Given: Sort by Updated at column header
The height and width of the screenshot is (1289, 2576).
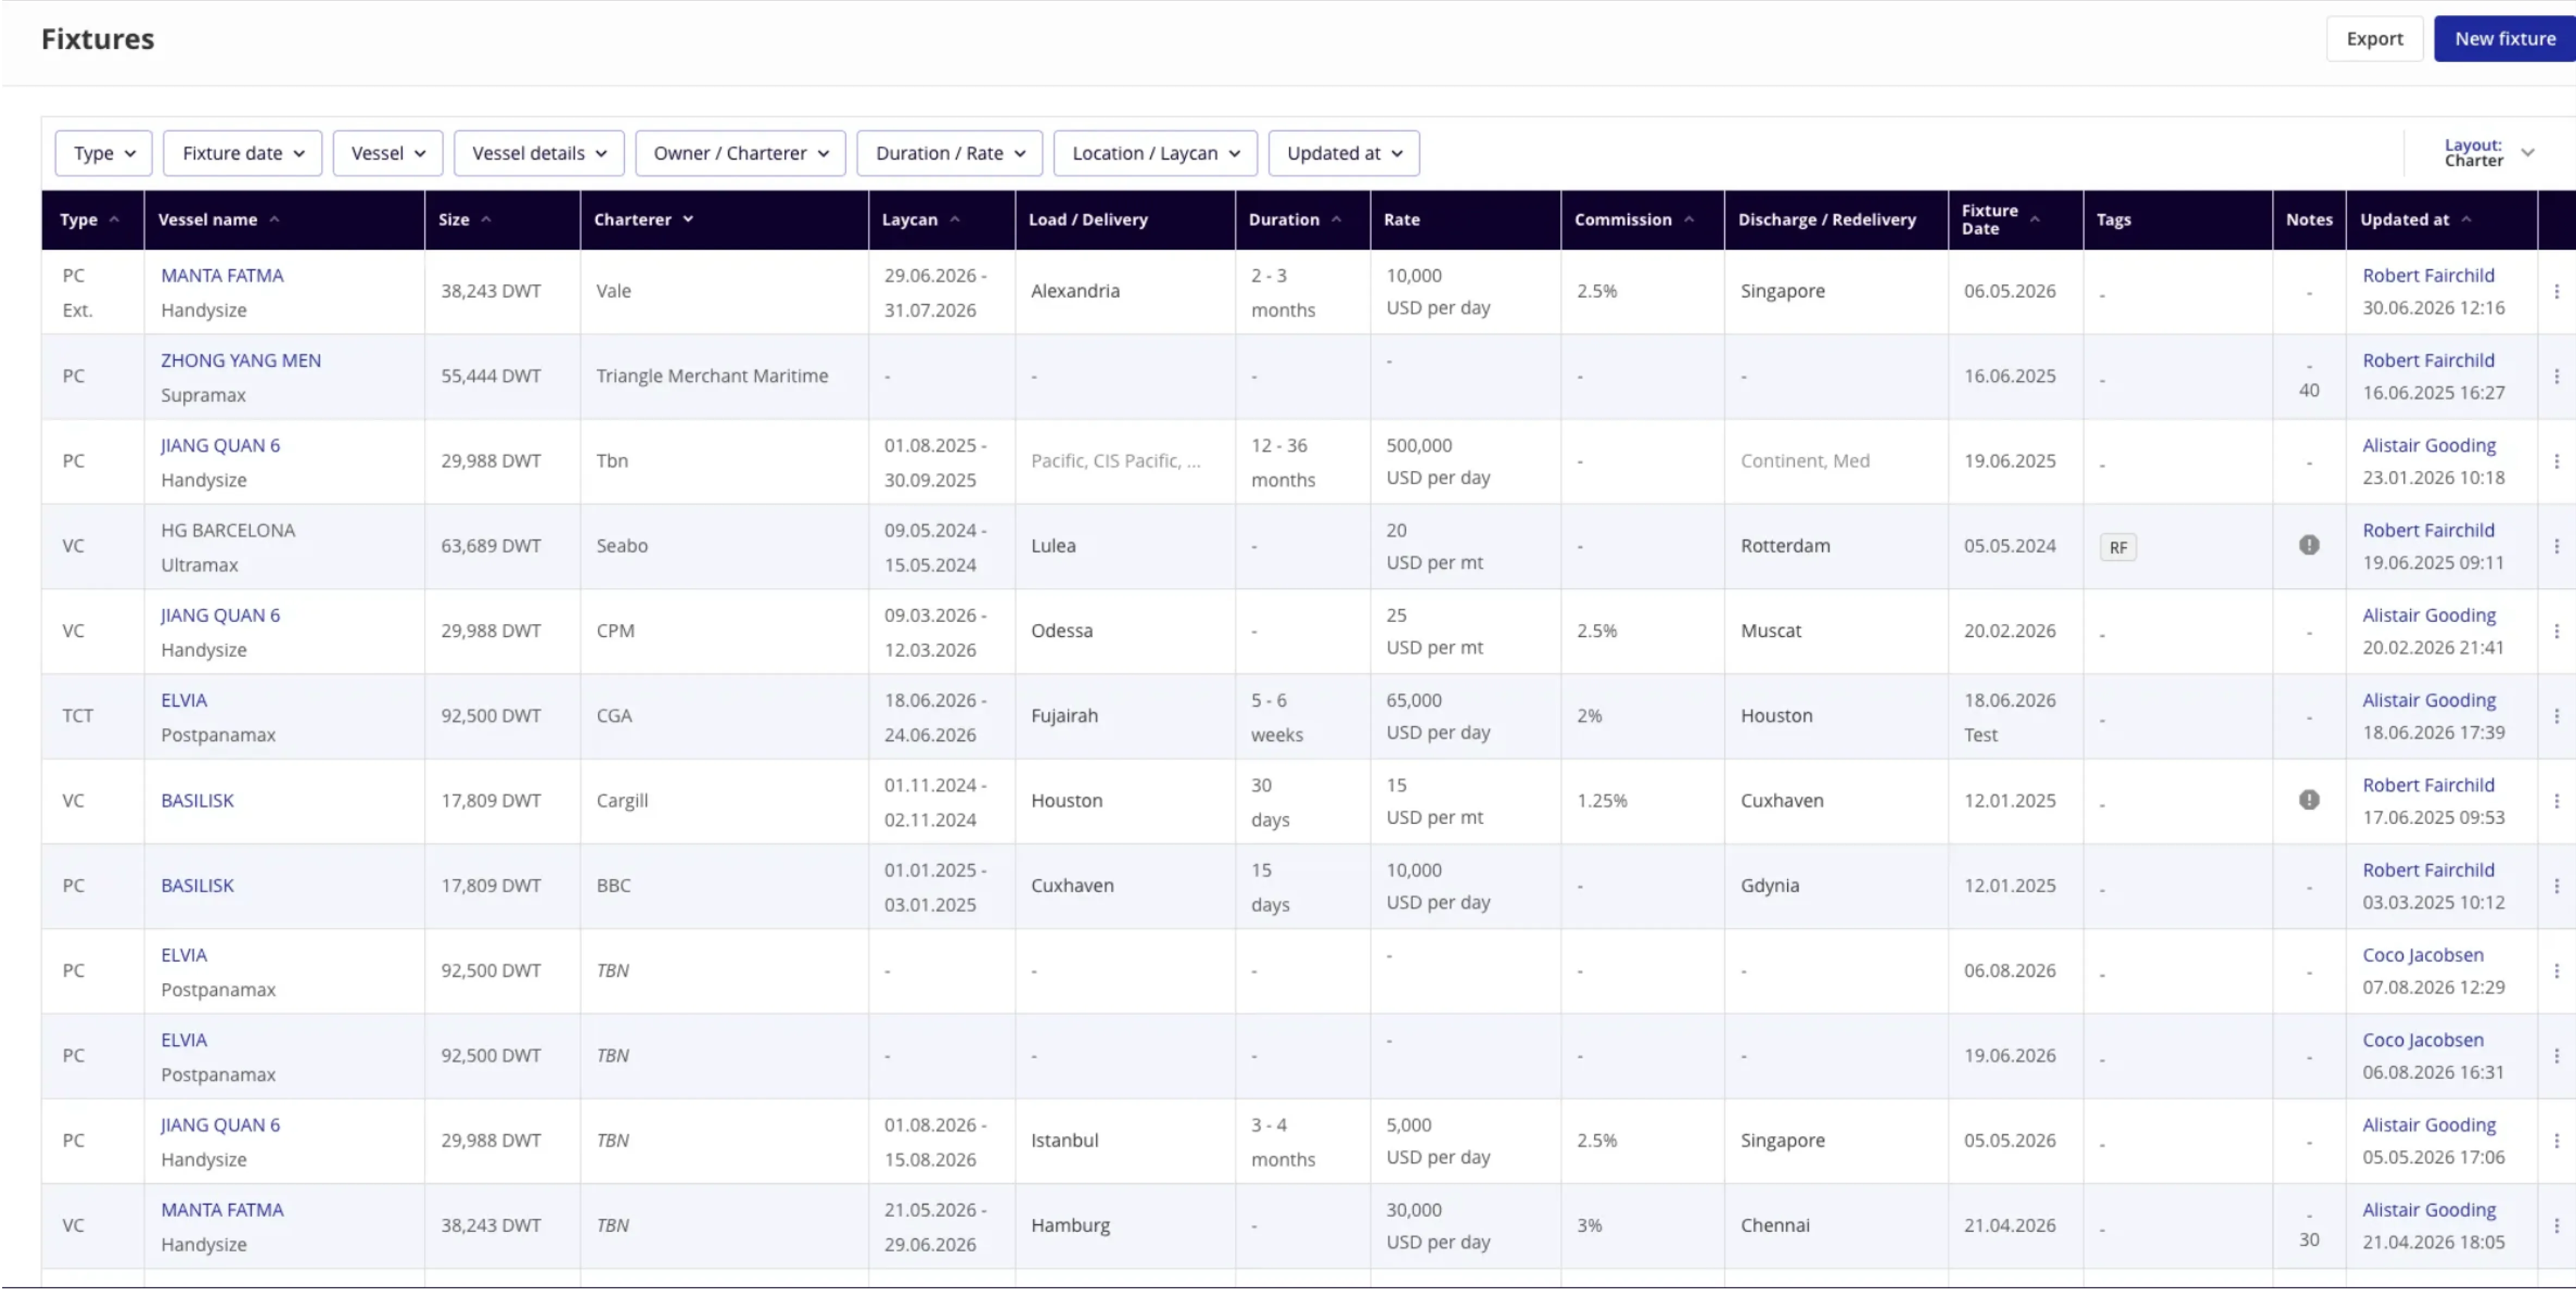Looking at the screenshot, I should pyautogui.click(x=2415, y=220).
